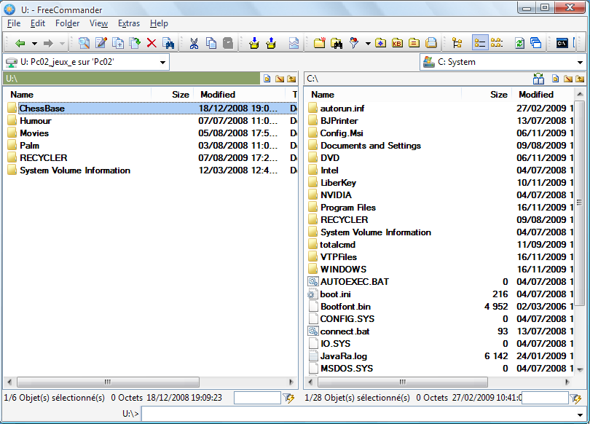Image resolution: width=590 pixels, height=424 pixels.
Task: Click the right panel vertical scrollbar thumb
Action: click(580, 203)
